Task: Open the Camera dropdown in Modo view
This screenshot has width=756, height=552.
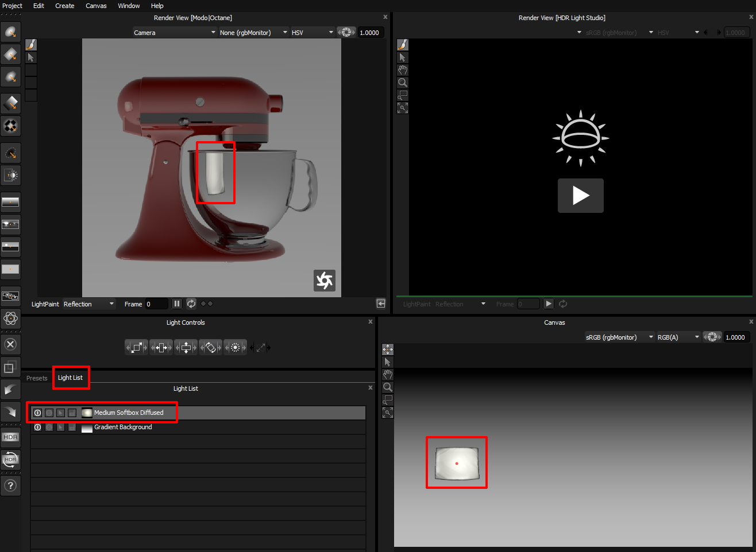Action: pyautogui.click(x=175, y=33)
